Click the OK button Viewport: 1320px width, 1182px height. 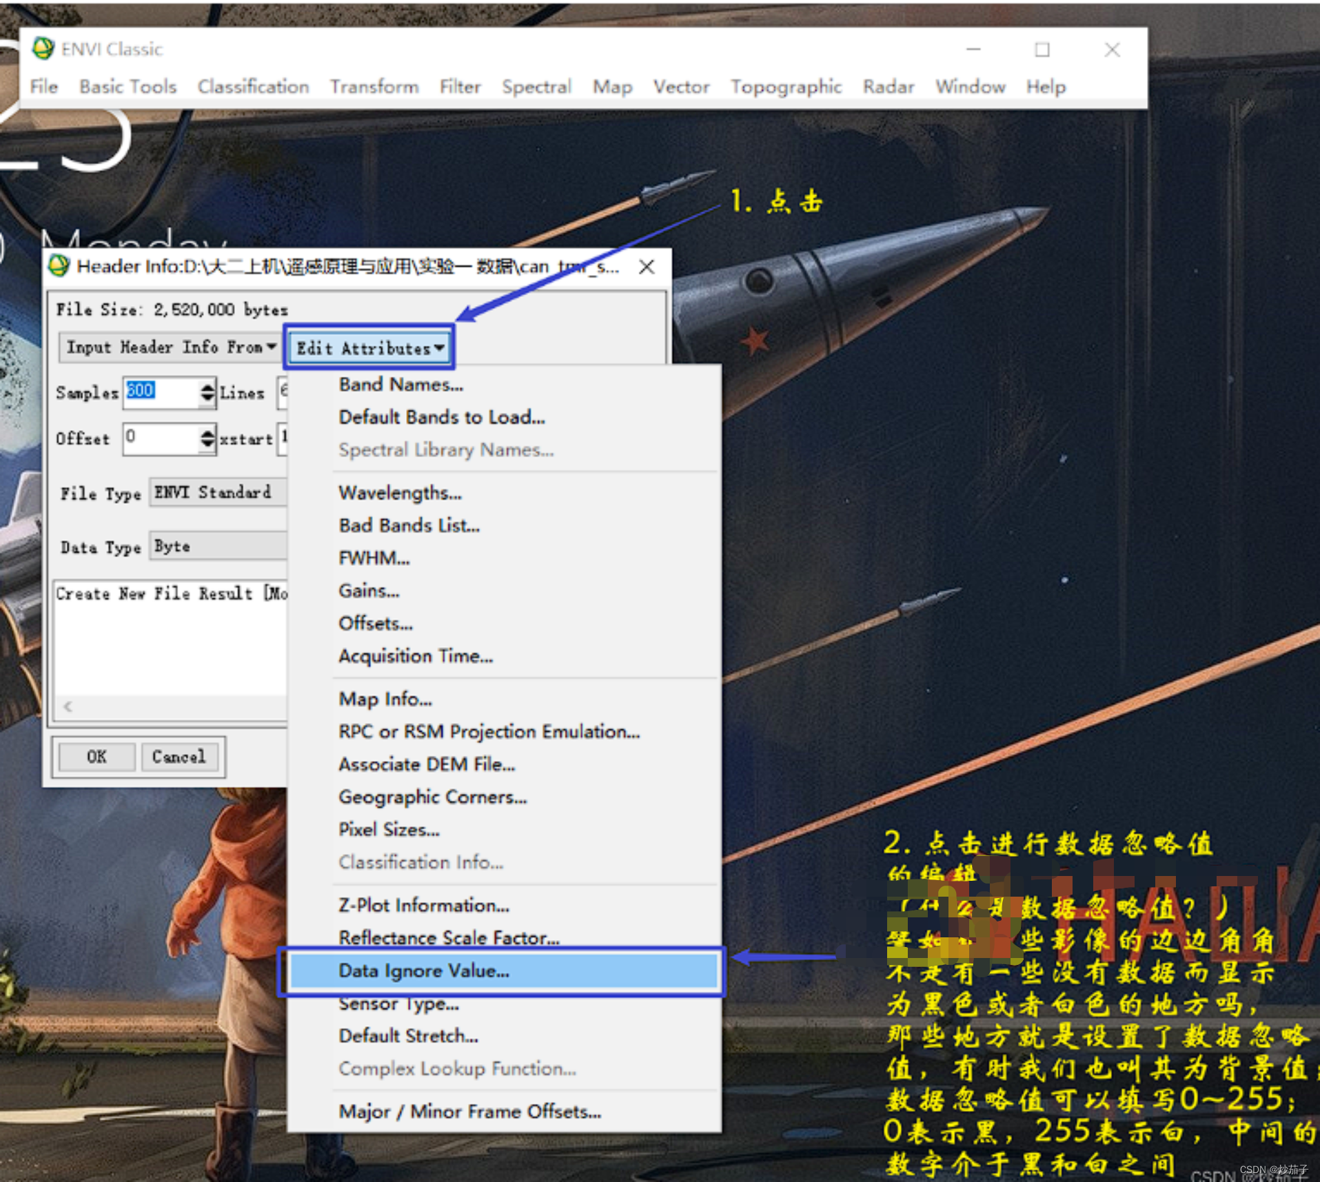(x=97, y=757)
